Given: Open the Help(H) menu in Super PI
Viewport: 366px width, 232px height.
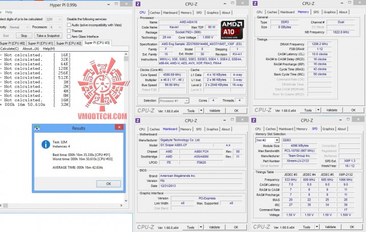Looking at the screenshot, I should tap(49, 49).
